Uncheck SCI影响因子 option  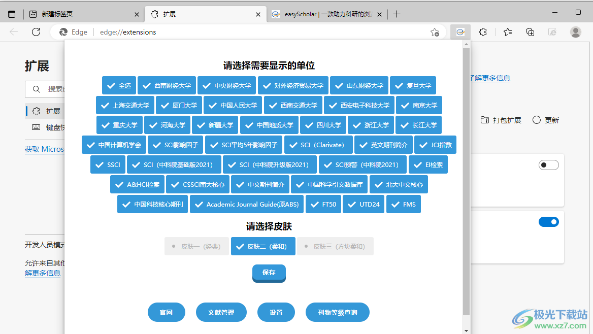pos(175,145)
